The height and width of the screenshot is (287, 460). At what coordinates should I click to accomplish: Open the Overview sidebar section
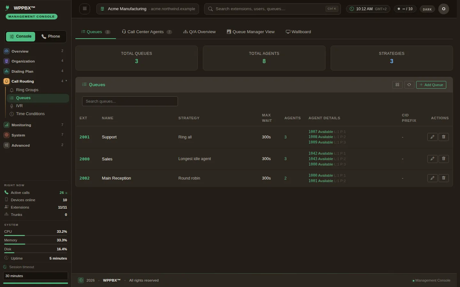(35, 51)
